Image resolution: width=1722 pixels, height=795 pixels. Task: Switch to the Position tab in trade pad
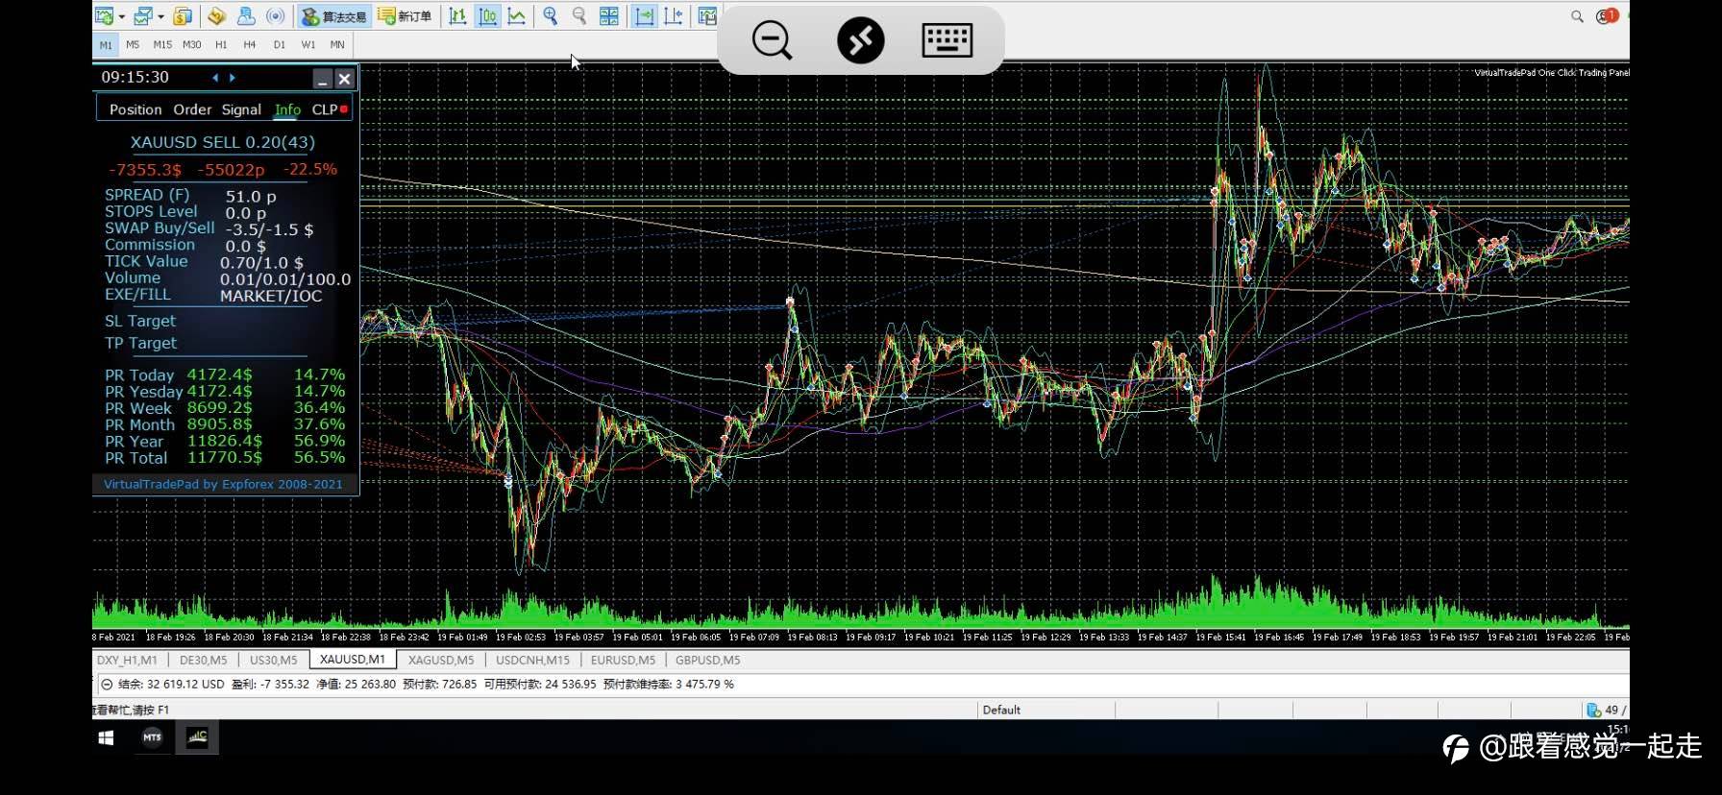[x=135, y=109]
